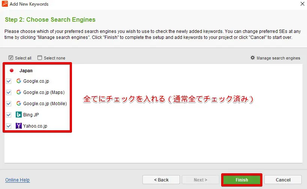Click the Google icon beside Google.co.jp
Image resolution: width=307 pixels, height=189 pixels.
[19, 81]
